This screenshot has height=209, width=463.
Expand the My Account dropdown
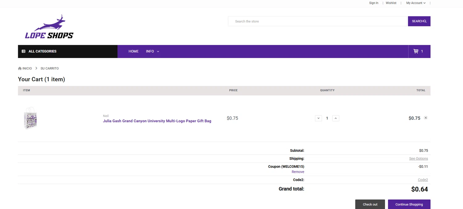click(x=416, y=3)
